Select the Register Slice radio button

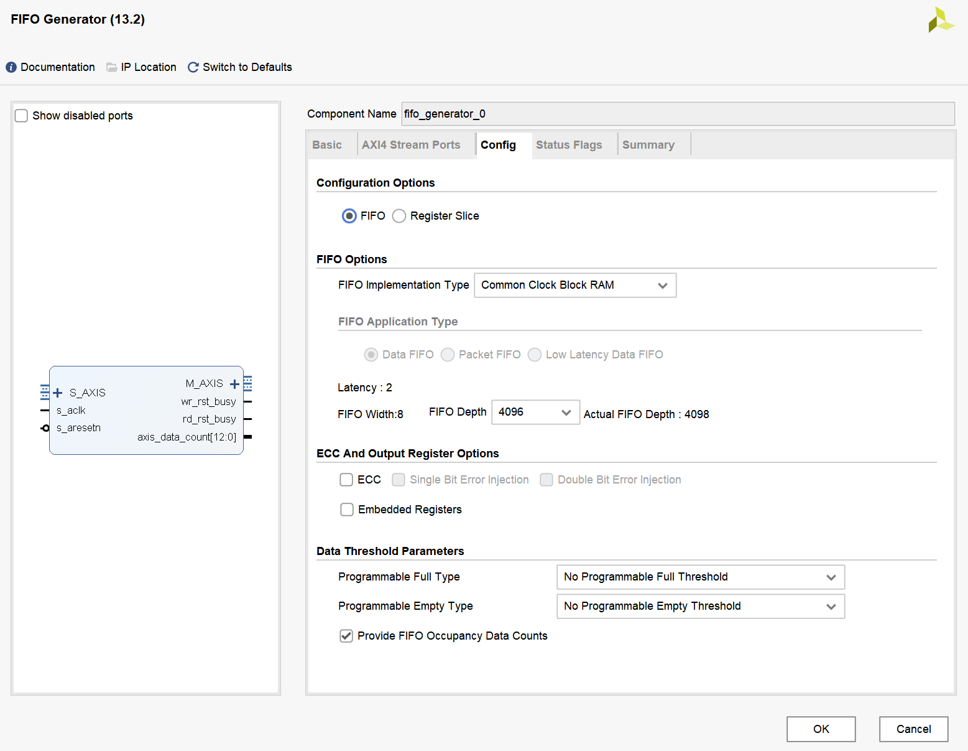399,216
